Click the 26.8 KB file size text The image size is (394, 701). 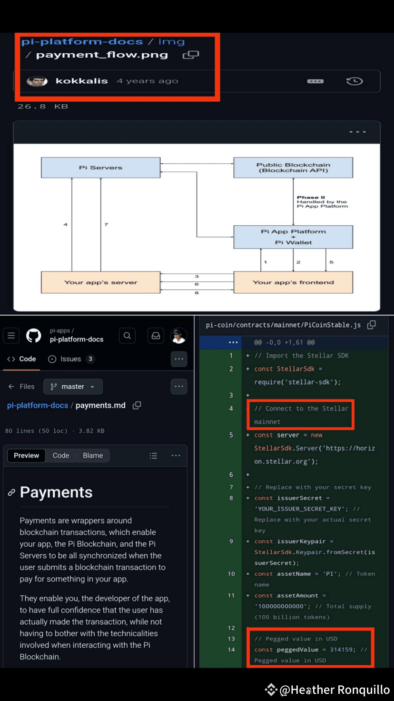click(x=43, y=106)
